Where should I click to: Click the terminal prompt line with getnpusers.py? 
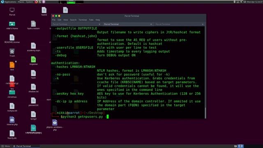point(84,117)
